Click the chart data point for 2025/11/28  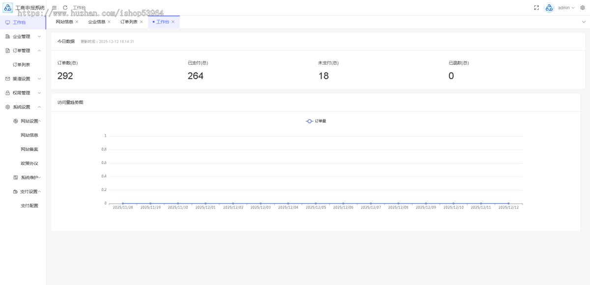tap(123, 203)
